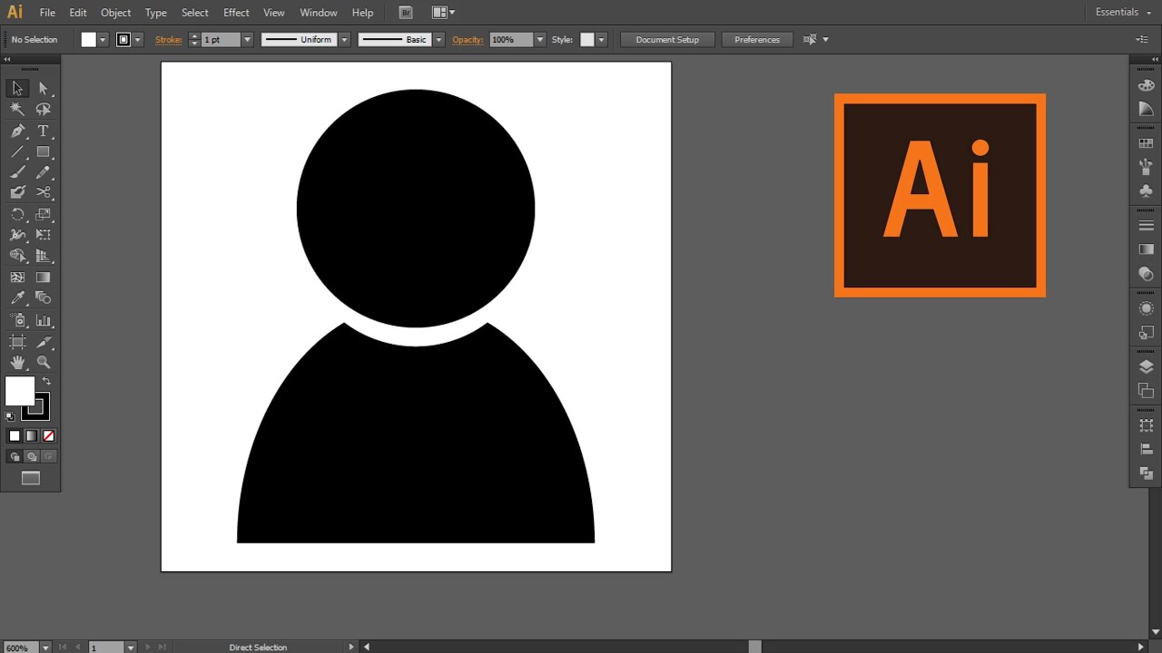Select the Hand tool

pos(17,362)
